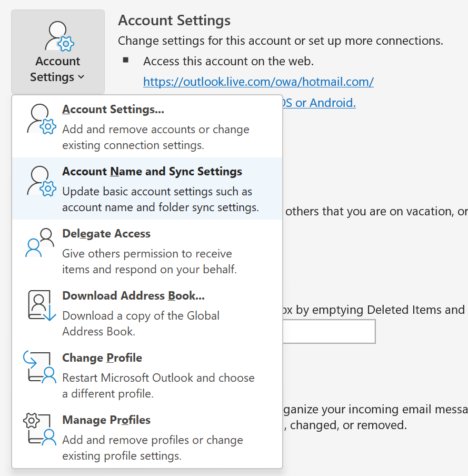Click 'Access this account on the web.' text
The image size is (468, 476).
(228, 61)
